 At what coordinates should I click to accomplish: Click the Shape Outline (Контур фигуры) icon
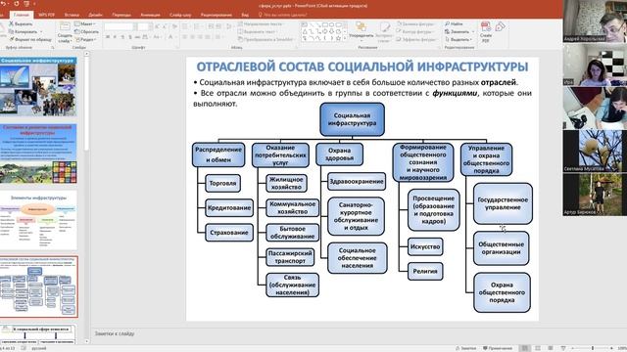[399, 31]
